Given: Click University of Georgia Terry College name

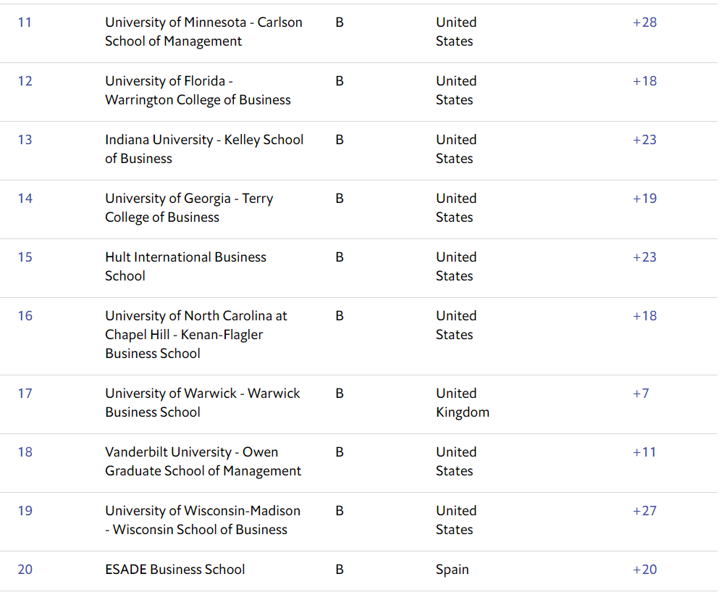Looking at the screenshot, I should [188, 208].
